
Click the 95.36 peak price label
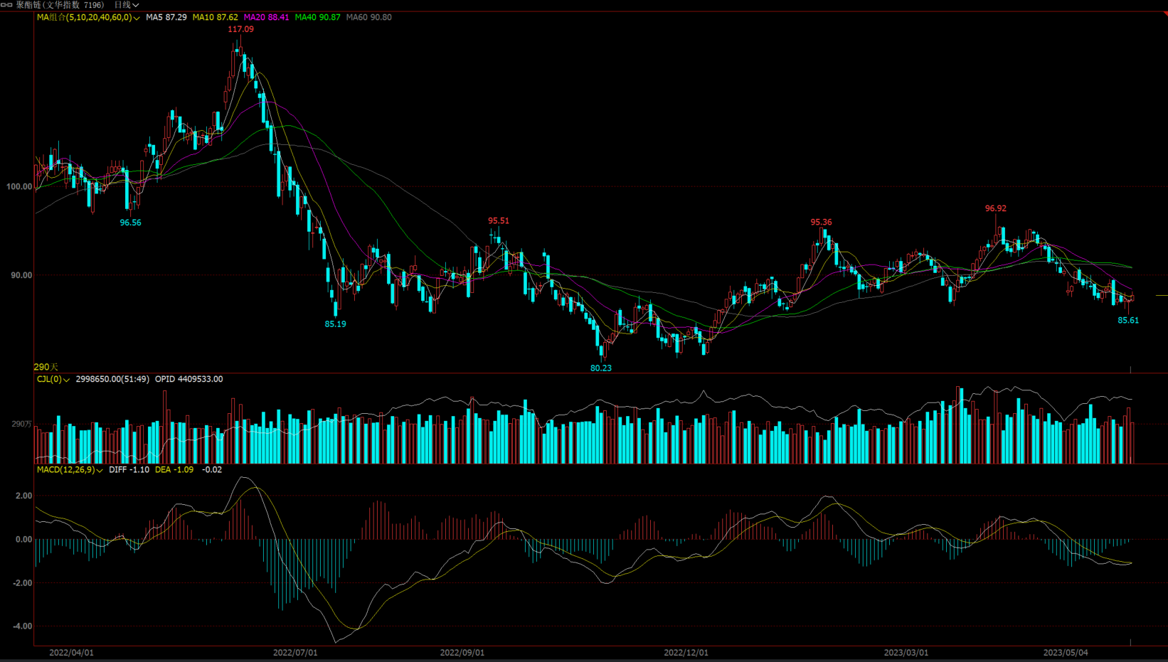coord(822,222)
